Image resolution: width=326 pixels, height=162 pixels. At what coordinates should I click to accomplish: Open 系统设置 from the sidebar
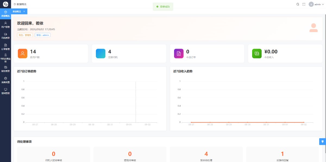click(5, 80)
